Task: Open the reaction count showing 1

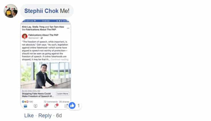Action: tap(79, 106)
